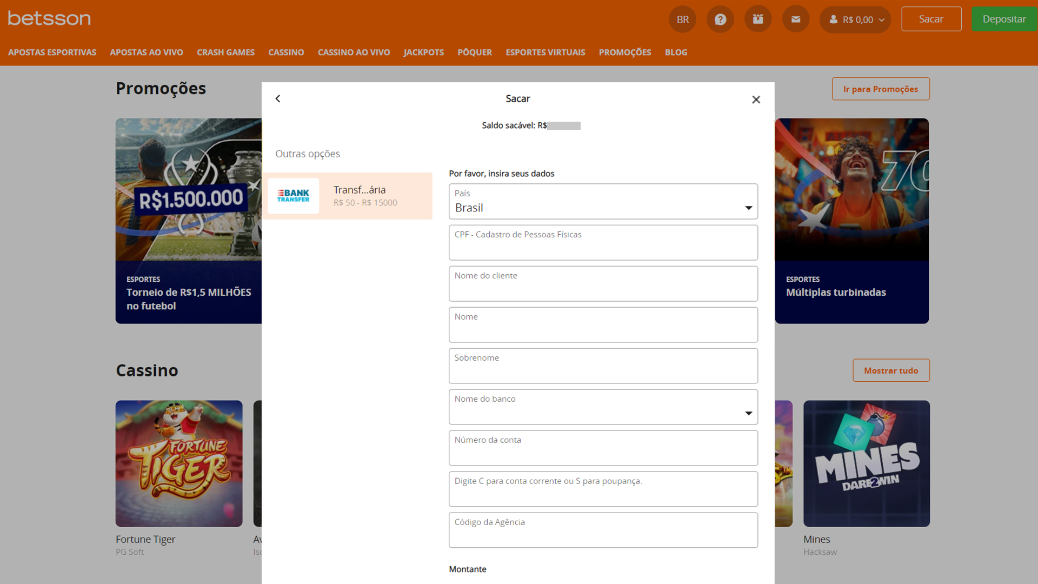The height and width of the screenshot is (584, 1038).
Task: Click the Sobrenome input field
Action: point(603,366)
